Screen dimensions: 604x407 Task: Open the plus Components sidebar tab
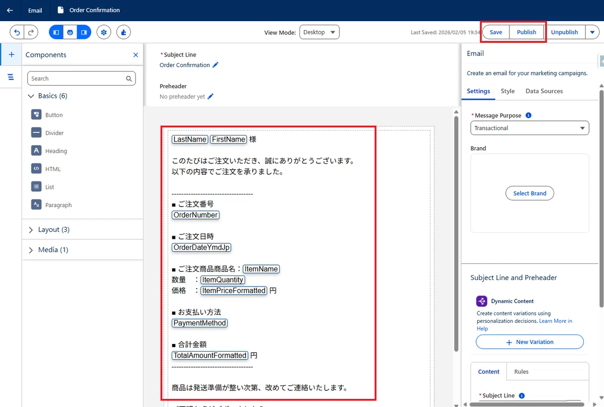click(11, 54)
